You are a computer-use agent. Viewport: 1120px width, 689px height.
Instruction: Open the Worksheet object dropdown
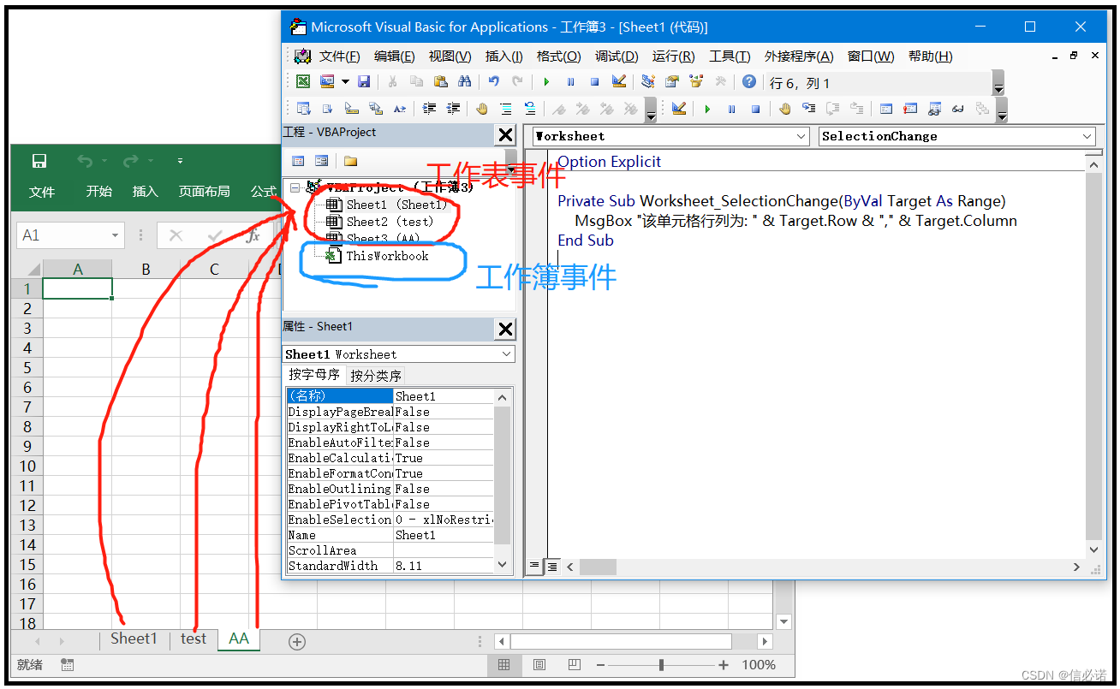[x=801, y=136]
